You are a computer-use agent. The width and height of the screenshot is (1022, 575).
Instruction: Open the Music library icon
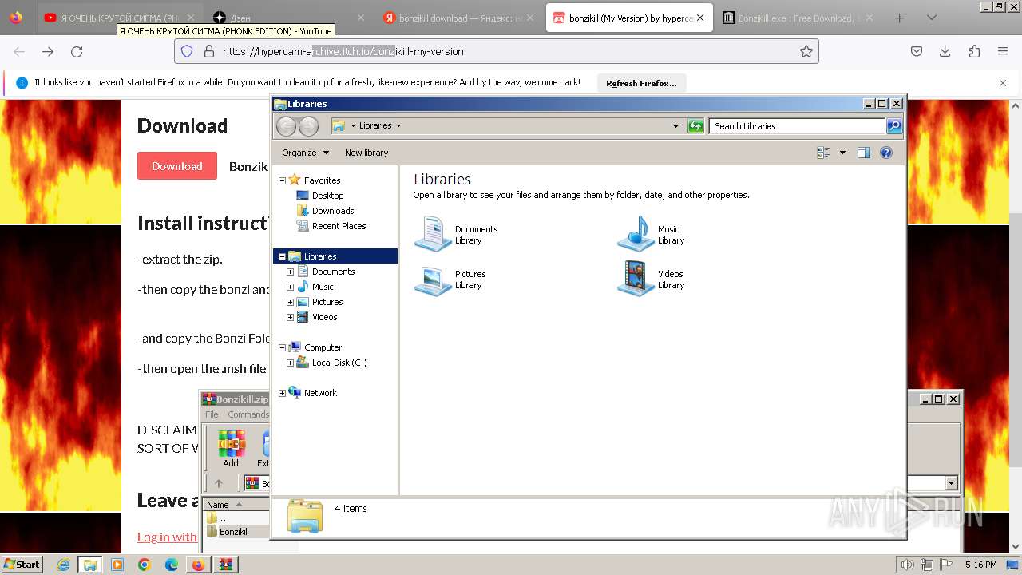(636, 234)
